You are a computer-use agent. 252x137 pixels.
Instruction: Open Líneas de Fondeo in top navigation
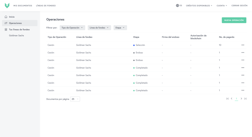coord(46,5)
